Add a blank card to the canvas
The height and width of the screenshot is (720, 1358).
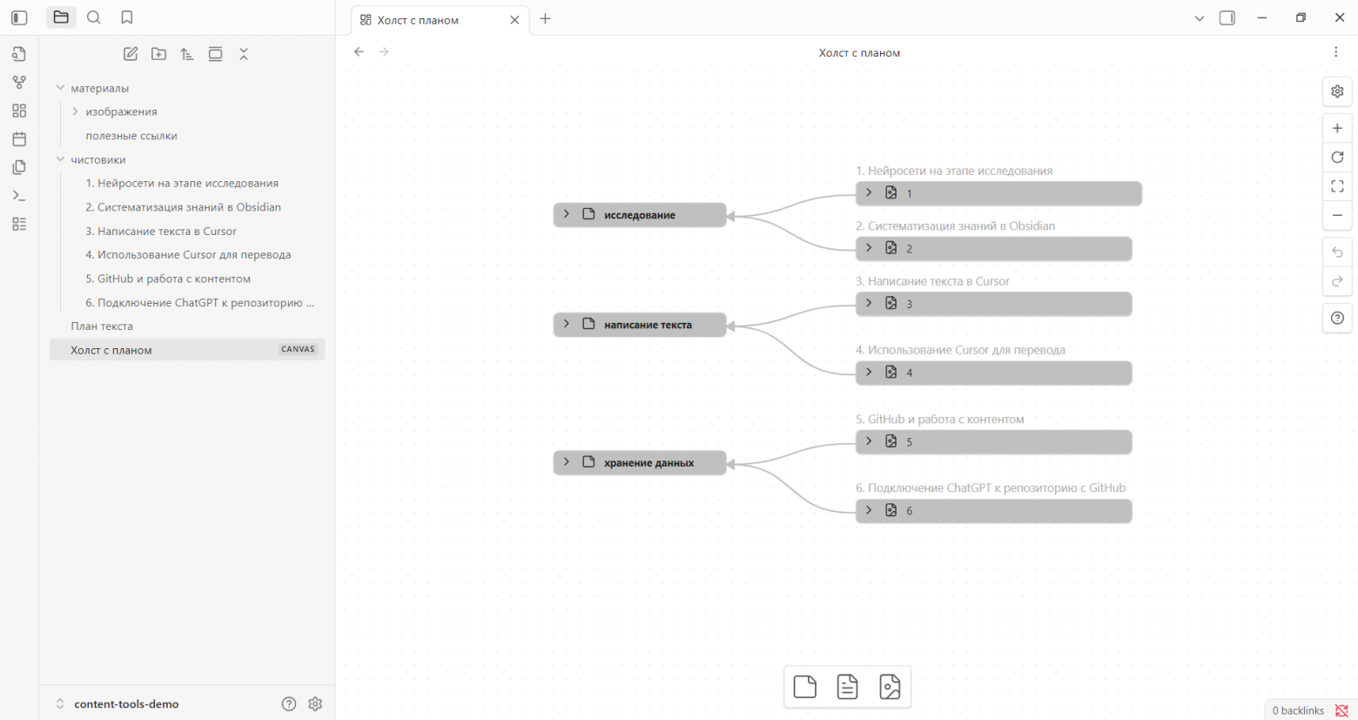tap(805, 687)
